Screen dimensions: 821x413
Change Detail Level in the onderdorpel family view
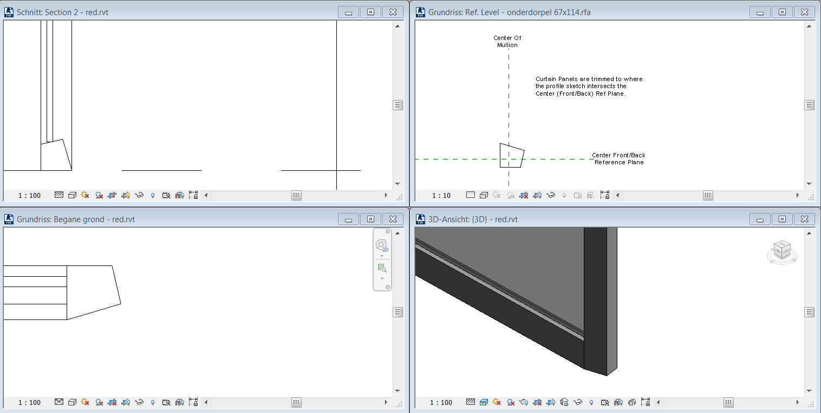pyautogui.click(x=470, y=195)
